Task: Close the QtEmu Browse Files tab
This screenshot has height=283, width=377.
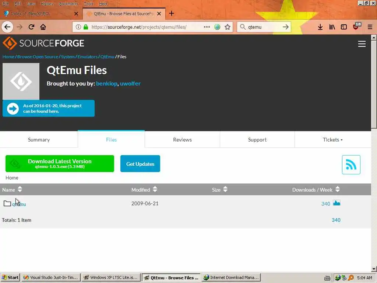Action: point(159,14)
